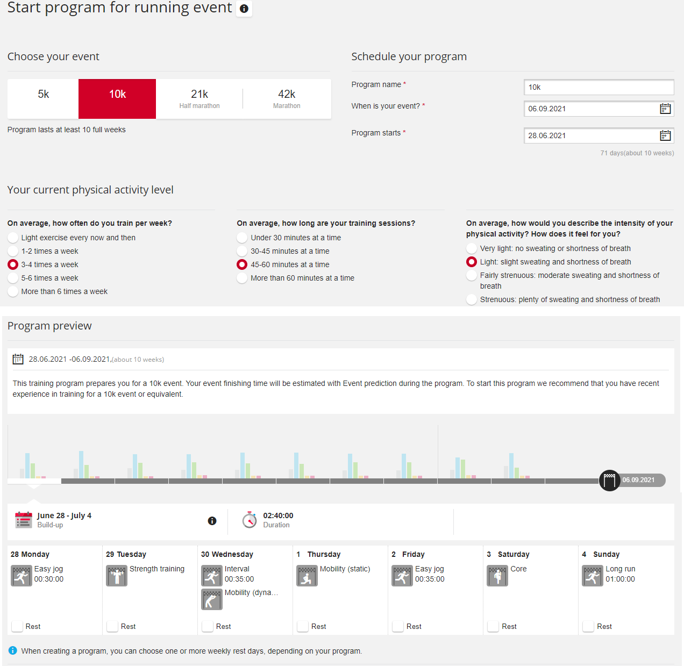This screenshot has height=666, width=684.
Task: Open Wednesday Mobility dynamic icon
Action: (212, 599)
